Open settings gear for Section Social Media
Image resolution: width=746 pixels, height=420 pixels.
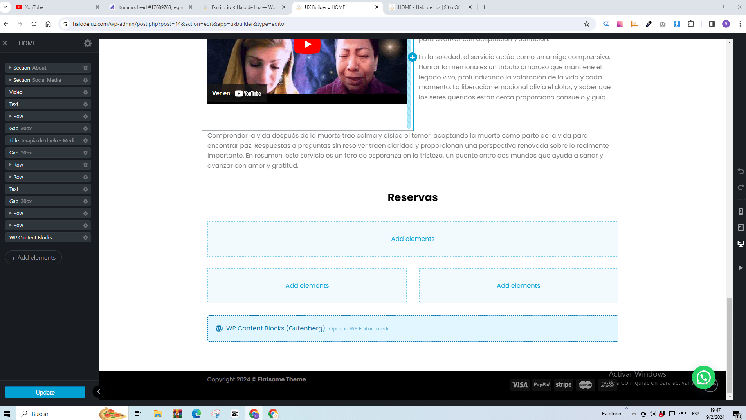[x=85, y=80]
